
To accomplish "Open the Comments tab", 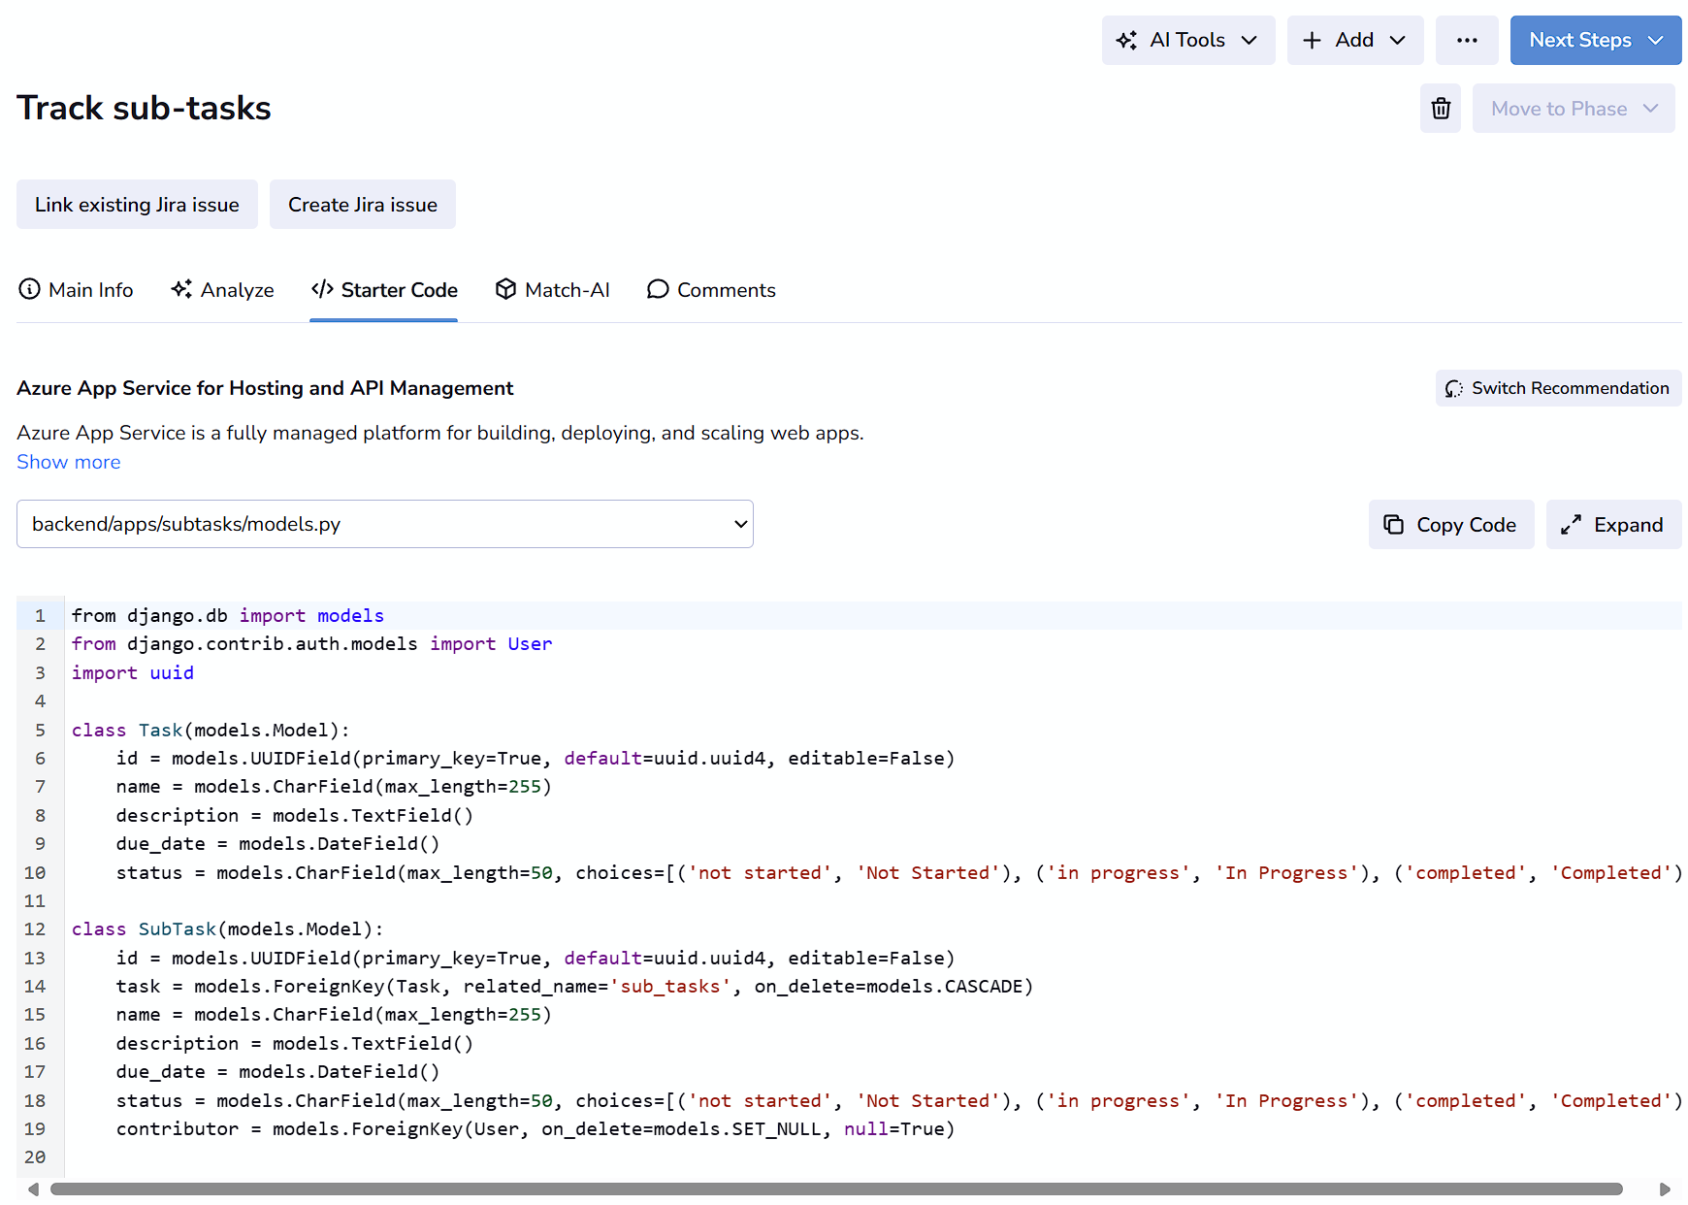I will [x=711, y=290].
